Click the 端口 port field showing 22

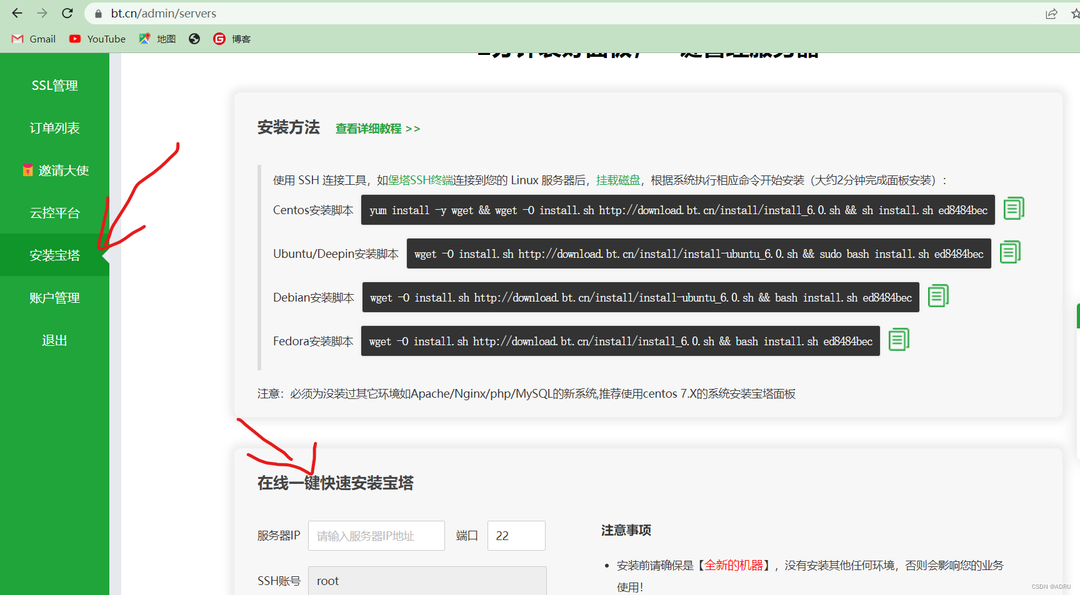516,536
